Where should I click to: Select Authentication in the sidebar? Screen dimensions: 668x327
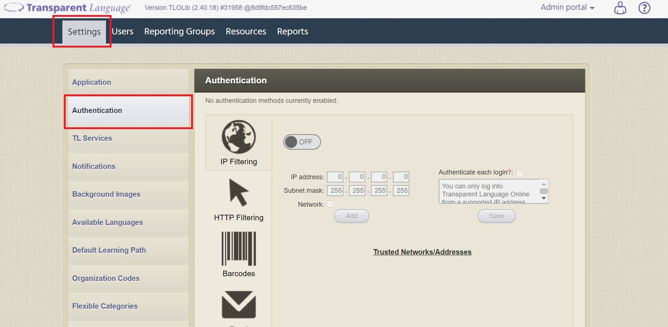point(128,110)
